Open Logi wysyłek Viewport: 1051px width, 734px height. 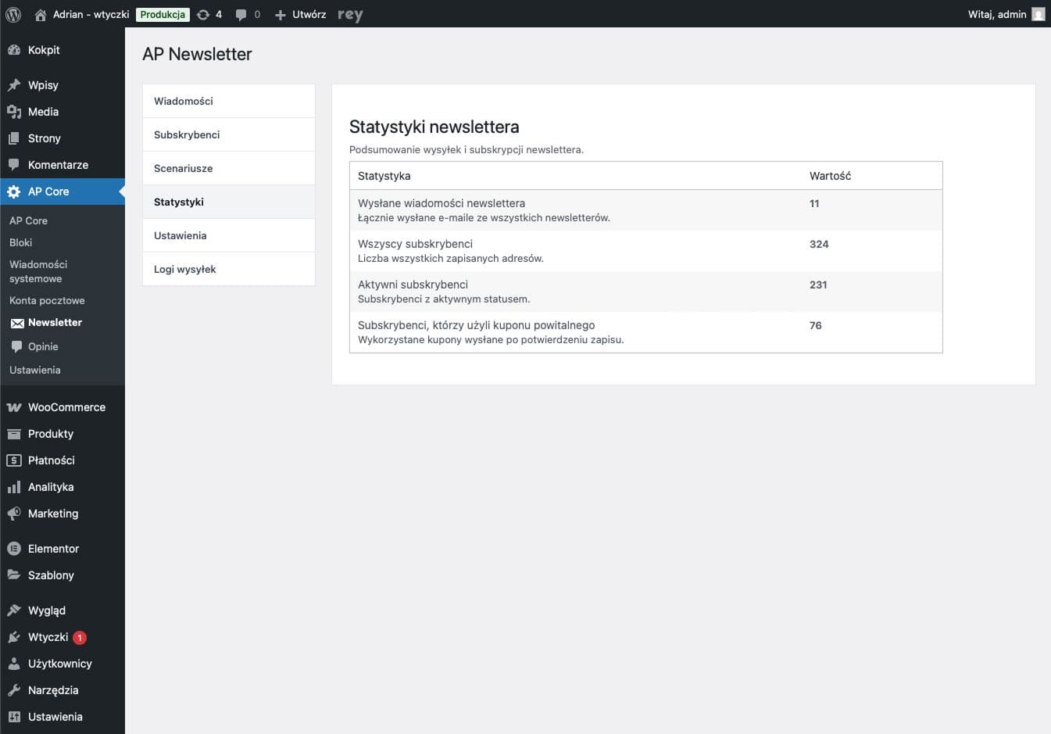(x=186, y=269)
